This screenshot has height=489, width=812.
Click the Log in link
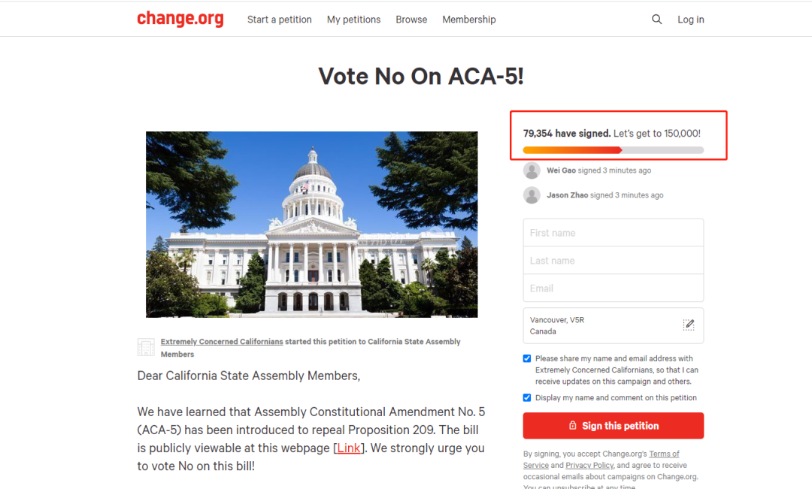(x=690, y=20)
